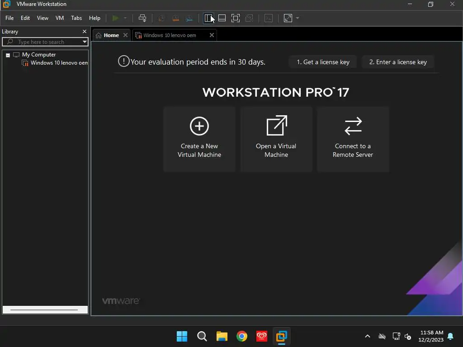463x347 pixels.
Task: Open the Tabs menu
Action: (76, 18)
